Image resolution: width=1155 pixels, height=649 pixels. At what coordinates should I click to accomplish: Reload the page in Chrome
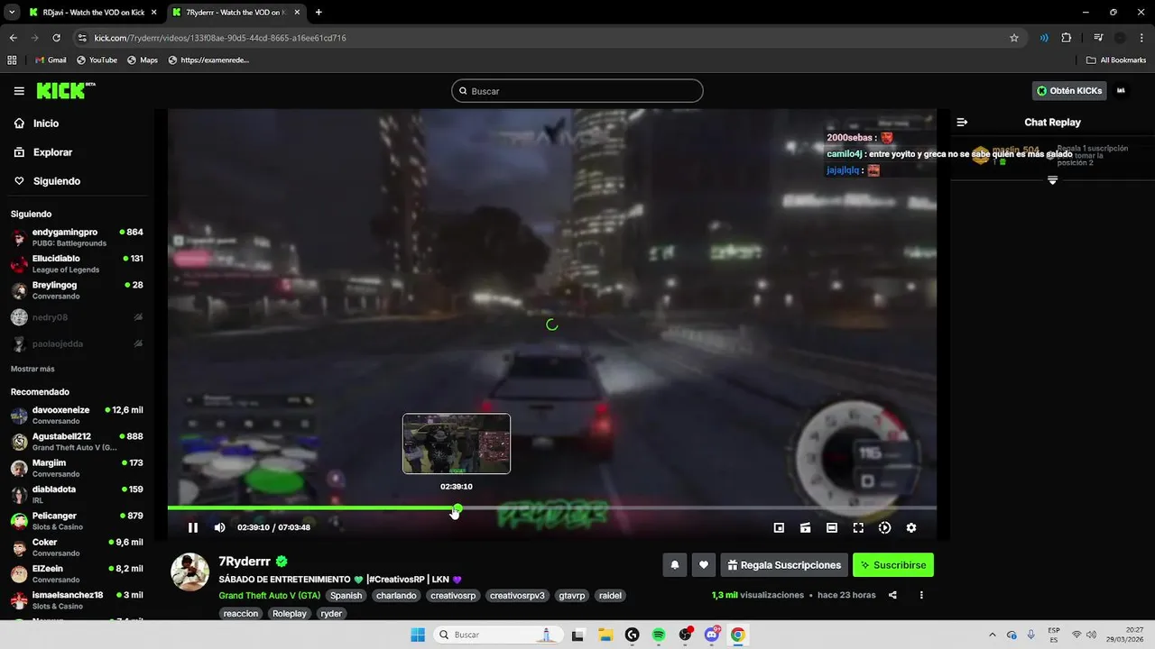[56, 38]
